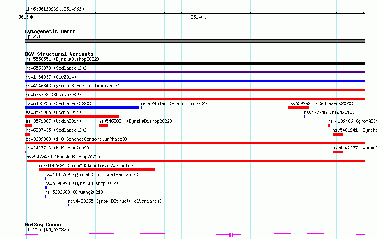Click the blue nsv6402255 variant bar
377x239 pixels.
(x=82, y=108)
